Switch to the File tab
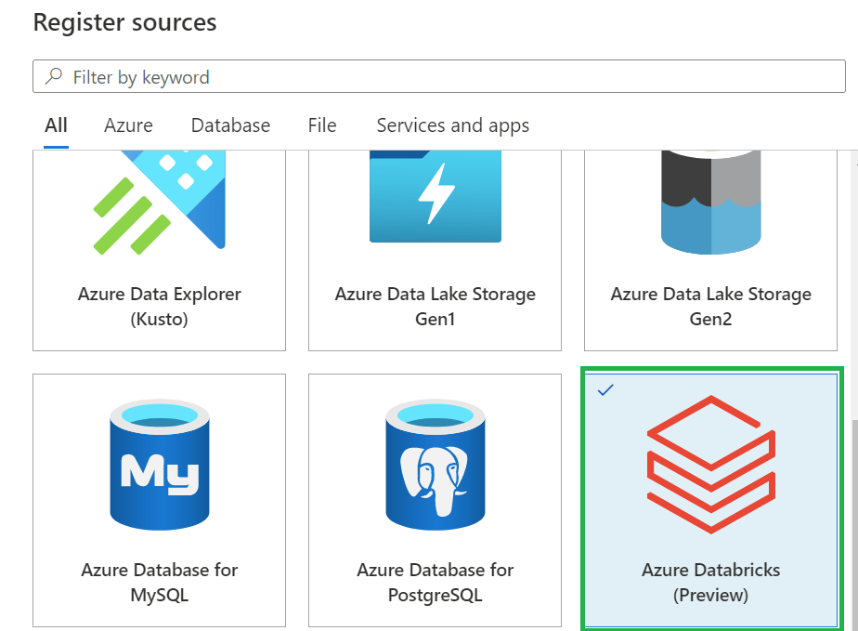The image size is (858, 631). [321, 125]
